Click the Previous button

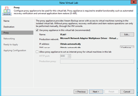coord(80,92)
